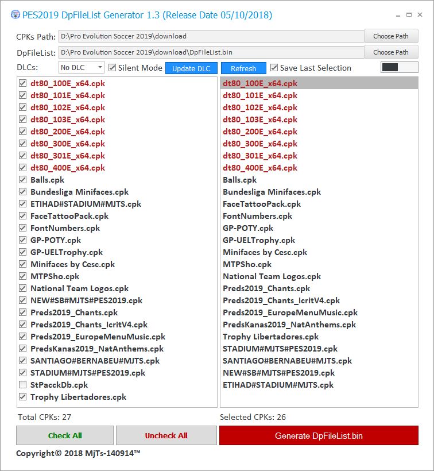This screenshot has height=471, width=434.
Task: Uncheck National Team Logos.cpk checkbox
Action: pyautogui.click(x=22, y=288)
